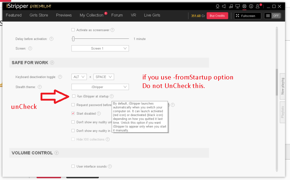Image resolution: width=290 pixels, height=180 pixels.
Task: Click help icon next to Hide XXX collections
Action: [x=108, y=139]
